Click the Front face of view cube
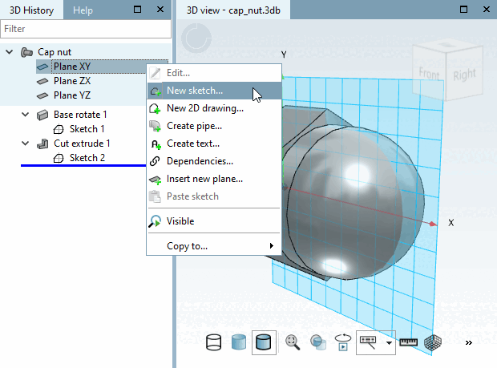The image size is (497, 368). click(429, 75)
